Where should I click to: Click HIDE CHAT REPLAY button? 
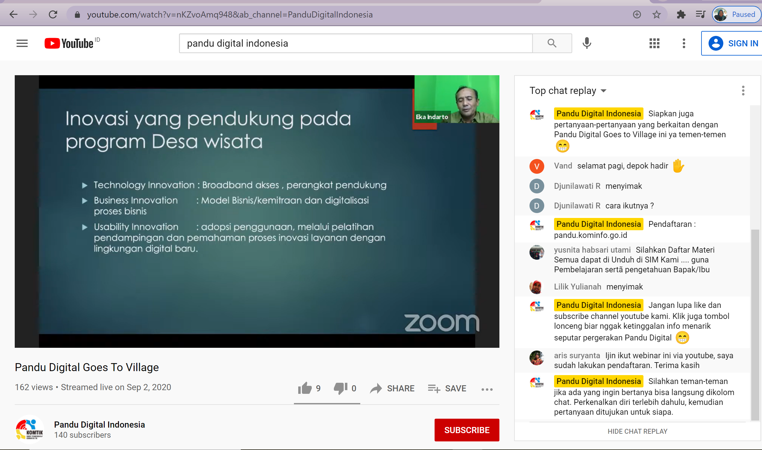[x=637, y=431]
